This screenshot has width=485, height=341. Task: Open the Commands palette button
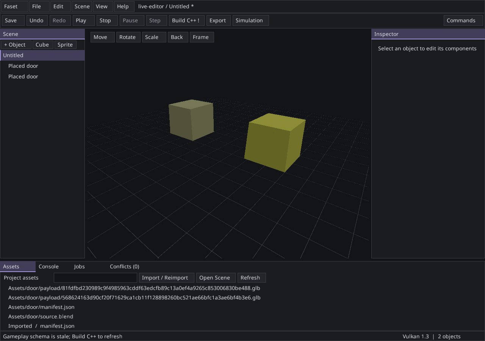point(463,20)
